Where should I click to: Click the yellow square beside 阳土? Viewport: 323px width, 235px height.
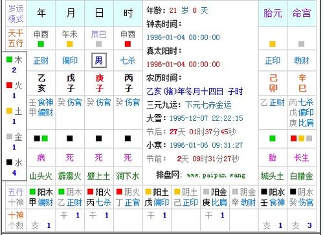tap(148, 192)
